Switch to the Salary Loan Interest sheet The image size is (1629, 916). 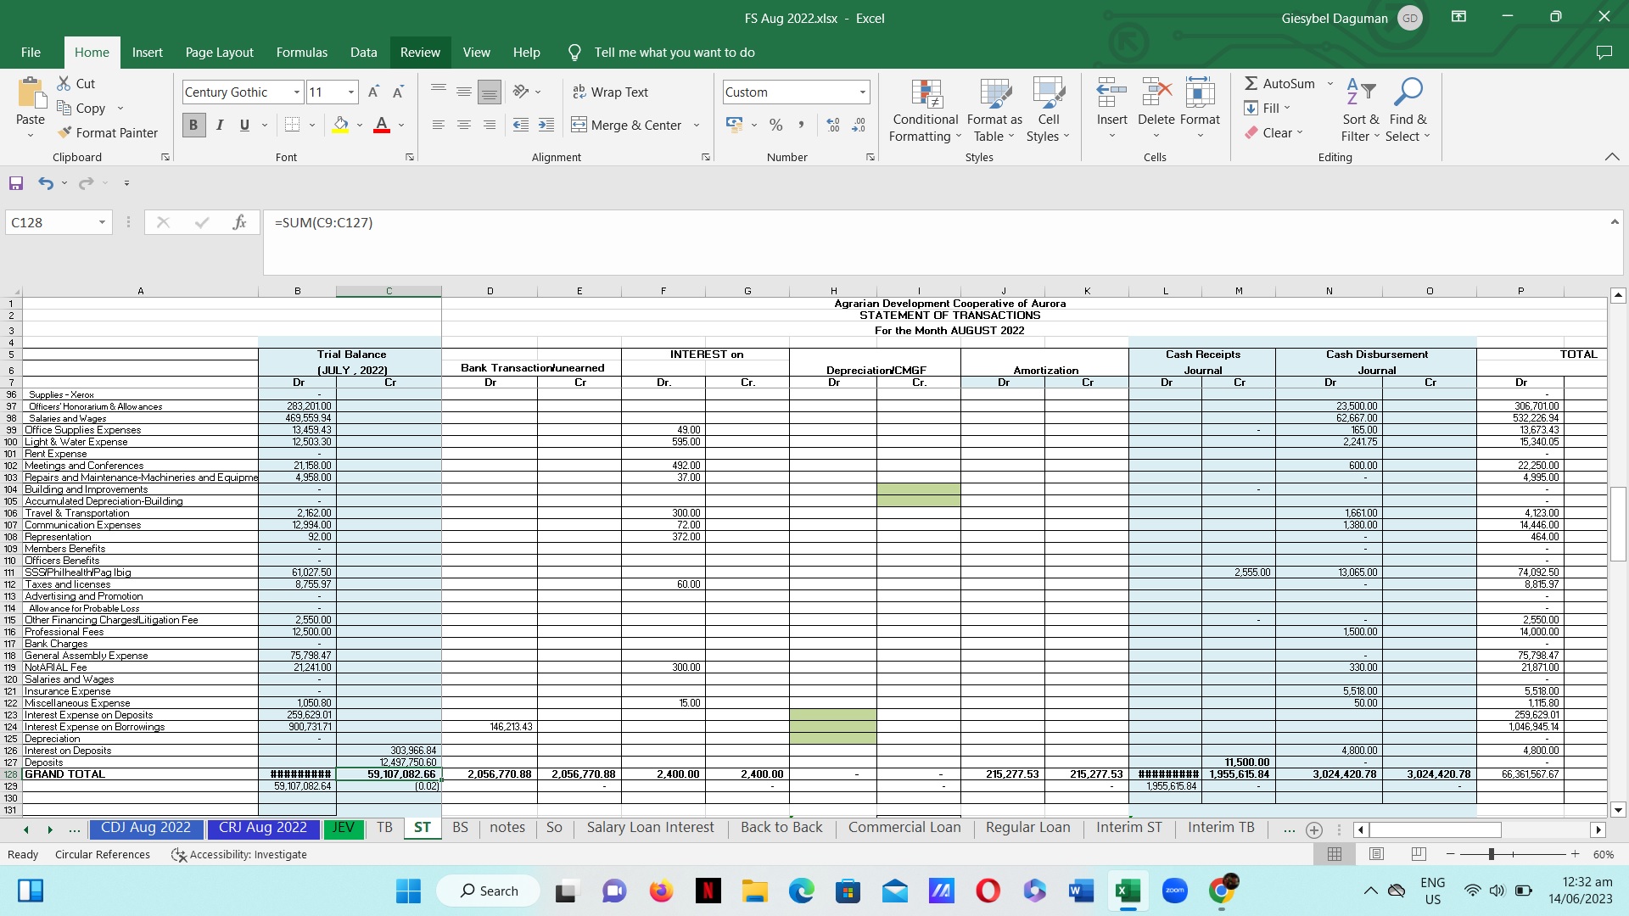650,827
